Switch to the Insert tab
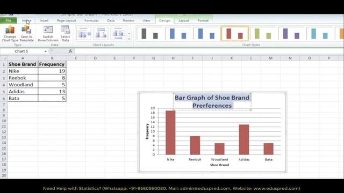Viewport: 344px width, 193px height. tap(44, 20)
